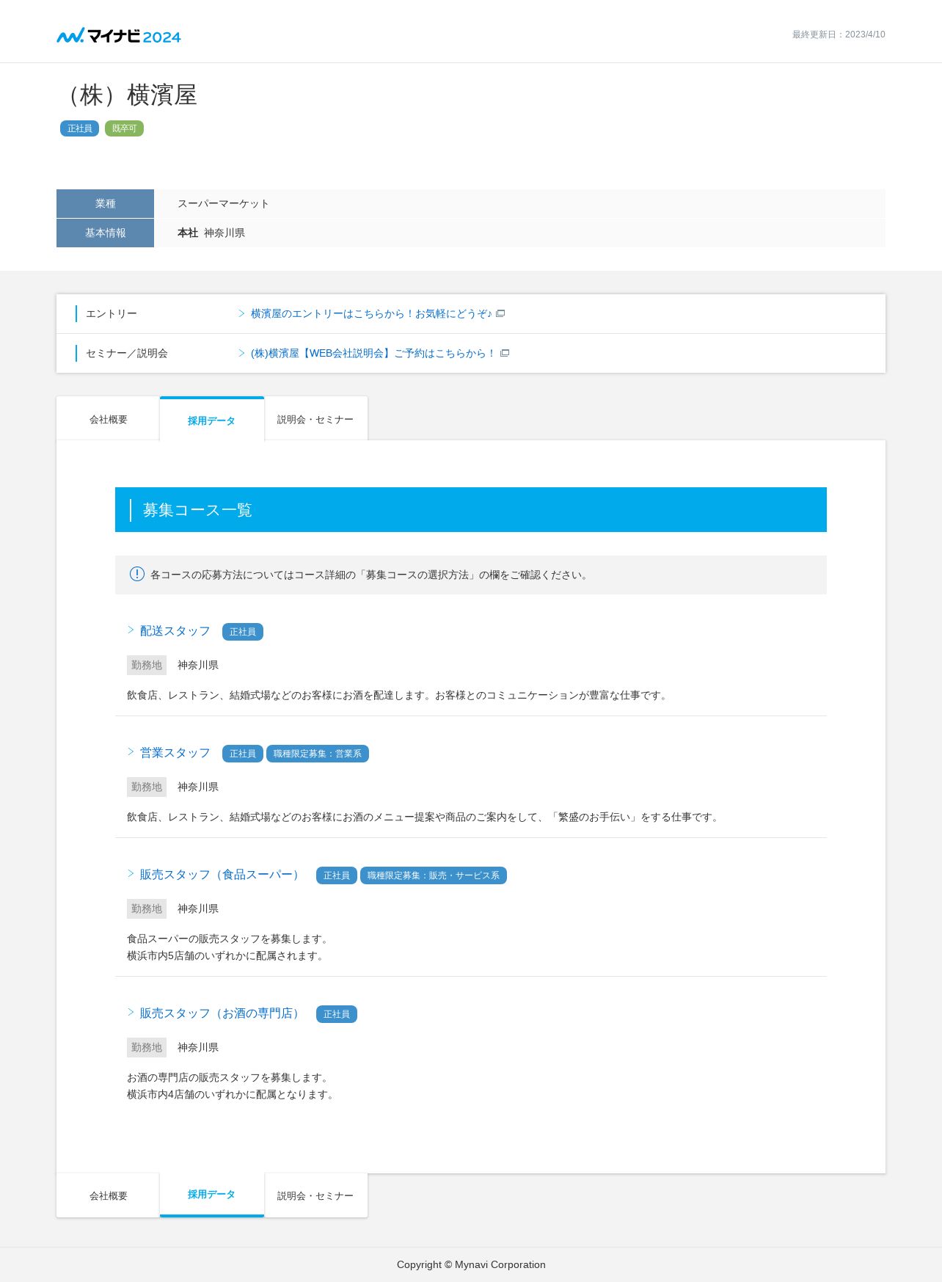Switch to top 説明会・セミナー tab
942x1282 pixels.
point(315,419)
